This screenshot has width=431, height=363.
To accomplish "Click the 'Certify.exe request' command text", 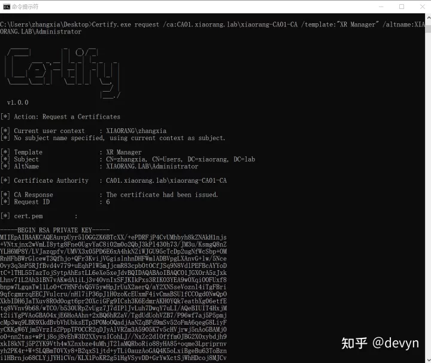I will click(125, 25).
